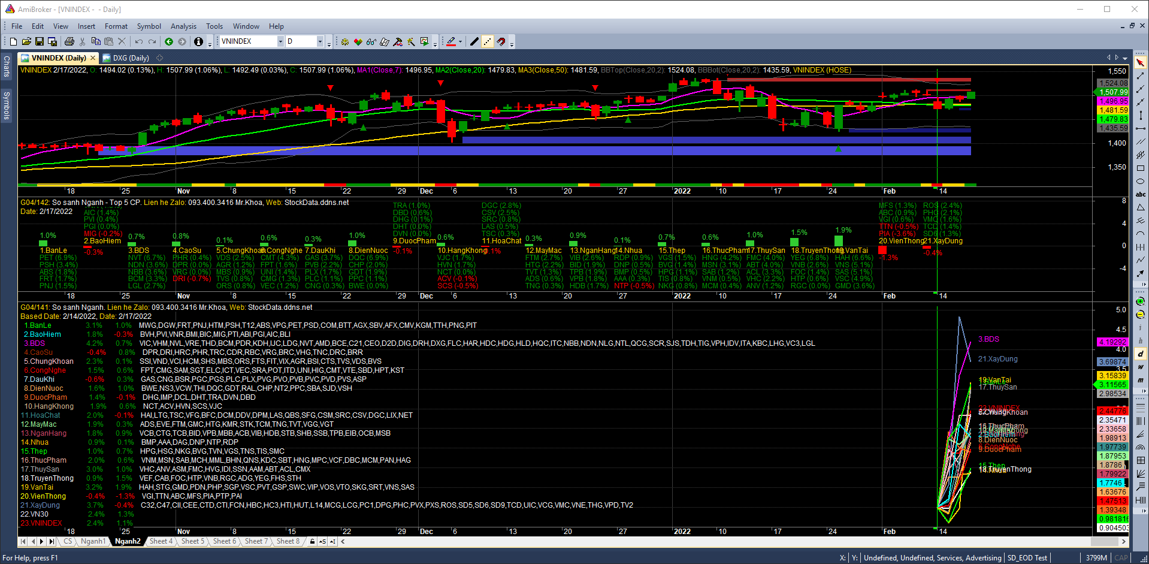
Task: Click the New document icon
Action: tap(13, 41)
